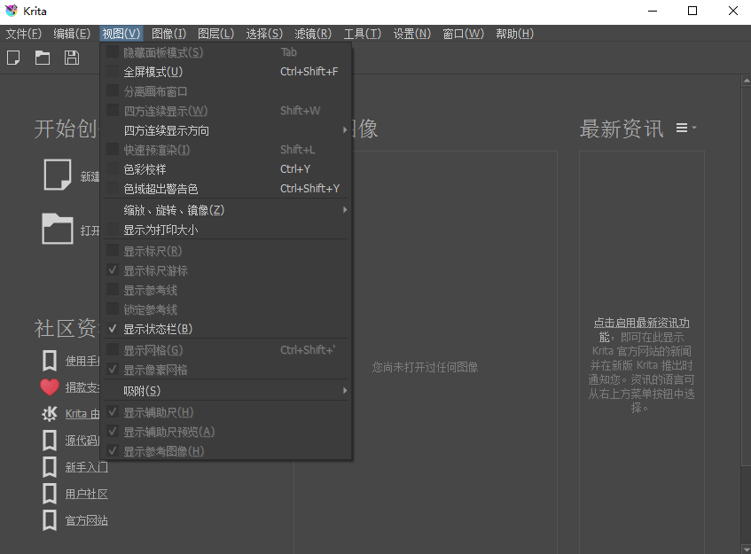Click the Krita logo in the title bar
The height and width of the screenshot is (554, 751).
click(12, 11)
